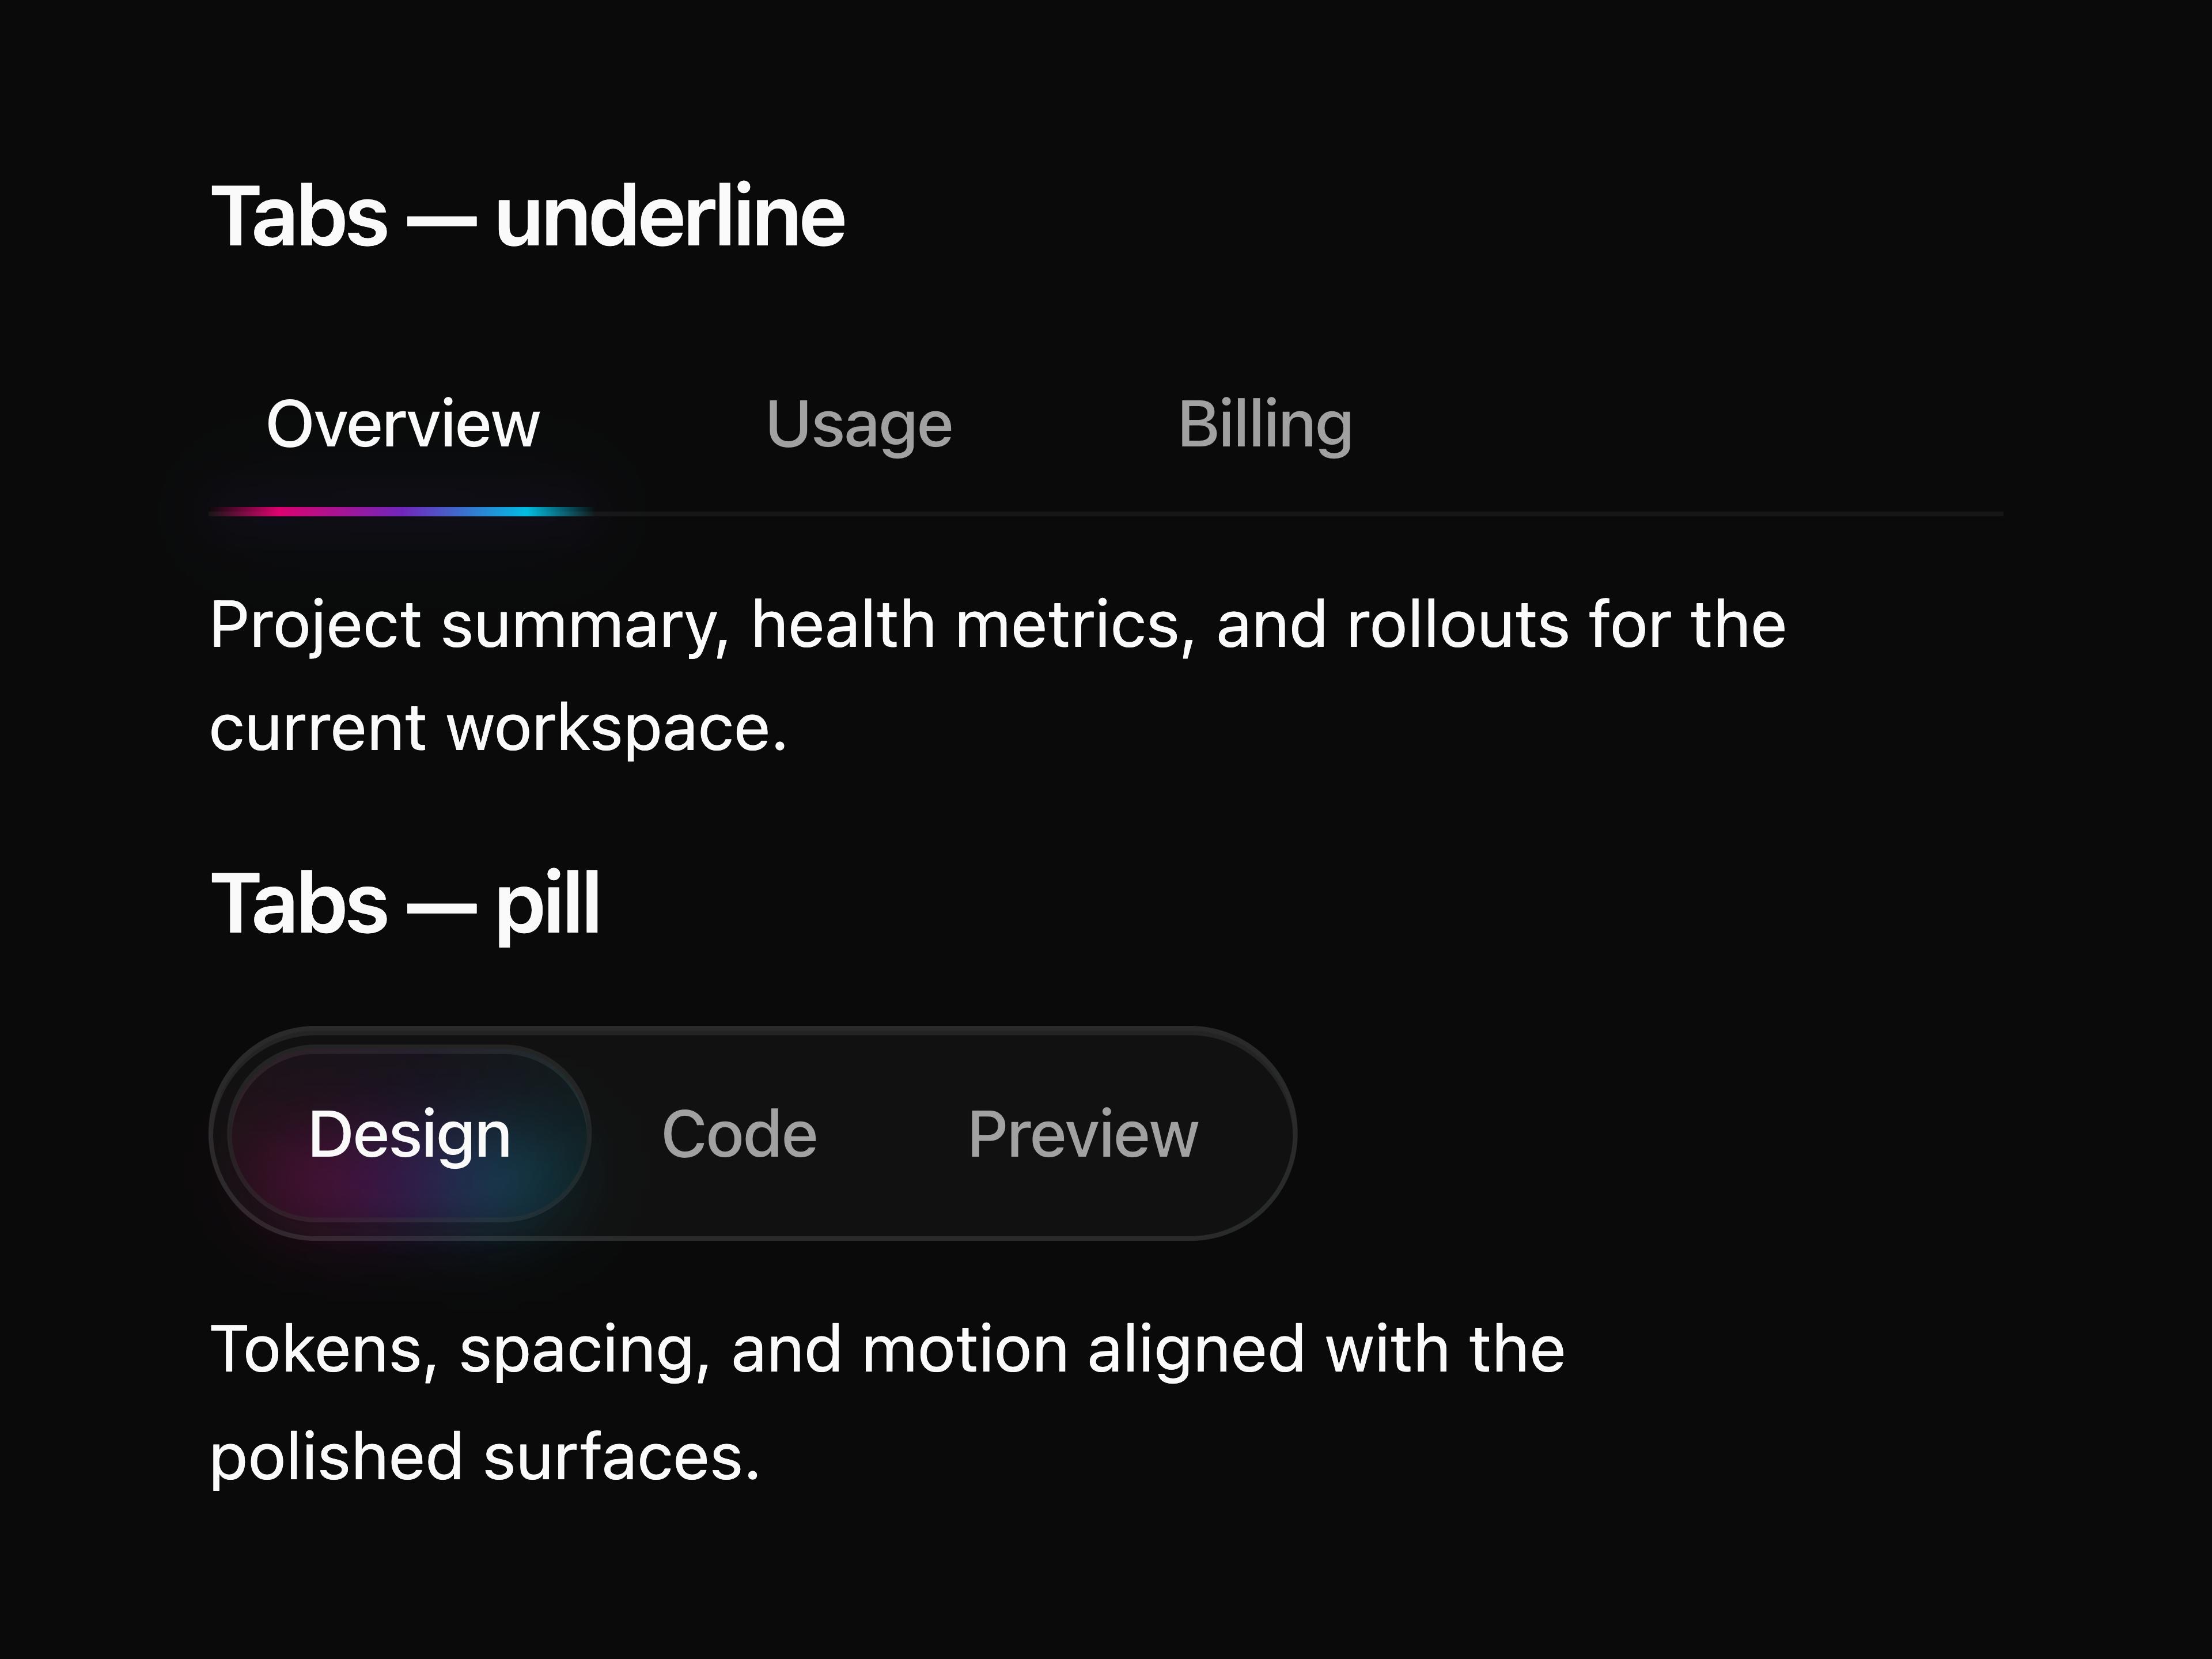Click the 'current workspace.' text
Image resolution: width=2212 pixels, height=1659 pixels.
coord(498,729)
